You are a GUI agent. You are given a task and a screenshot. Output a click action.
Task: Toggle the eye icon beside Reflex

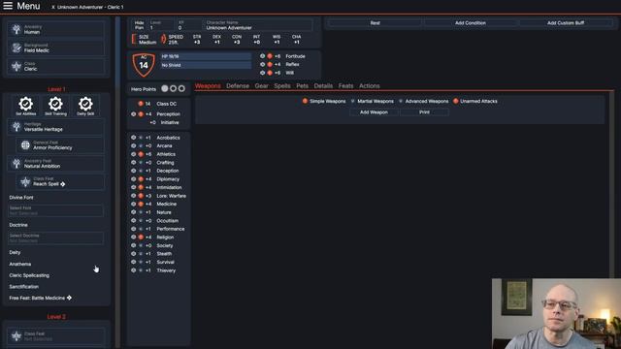pos(262,64)
